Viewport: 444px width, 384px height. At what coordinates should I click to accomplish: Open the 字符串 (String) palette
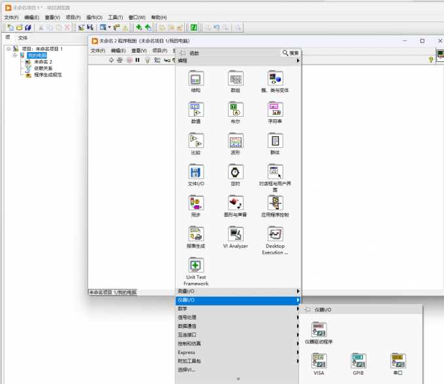276,110
